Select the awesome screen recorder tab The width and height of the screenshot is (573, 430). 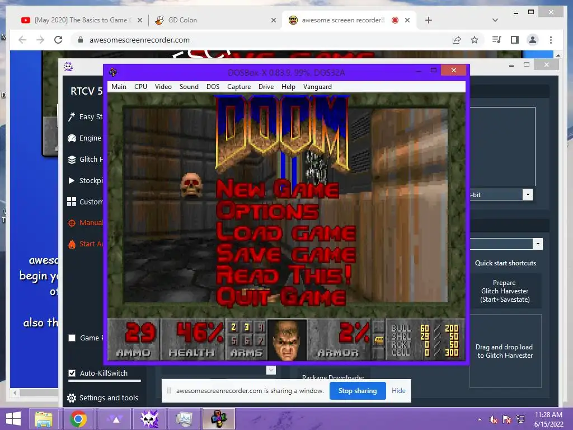[x=349, y=20]
